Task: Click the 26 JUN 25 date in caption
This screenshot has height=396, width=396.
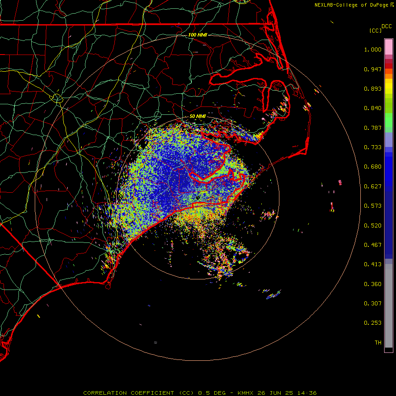Action: click(x=275, y=393)
